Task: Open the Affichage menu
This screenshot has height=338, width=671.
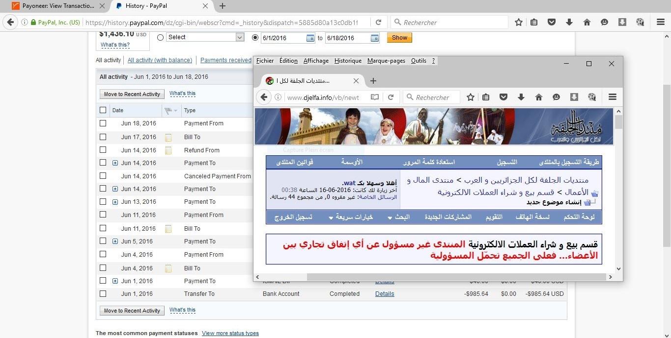Action: 316,61
